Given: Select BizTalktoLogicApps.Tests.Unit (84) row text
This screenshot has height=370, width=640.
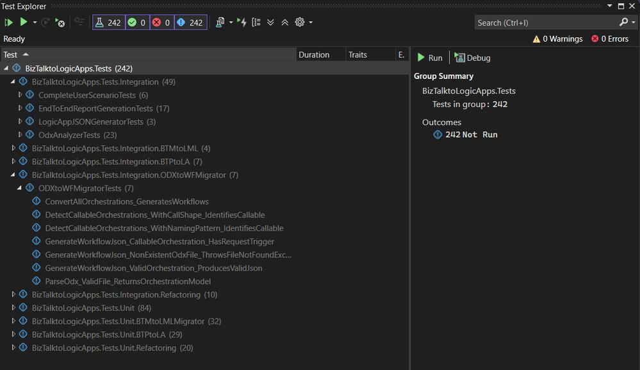Looking at the screenshot, I should 92,308.
